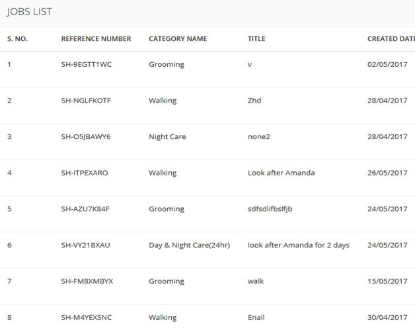
Task: Click reference SH-M4YEXSNC in row 8
Action: click(87, 317)
